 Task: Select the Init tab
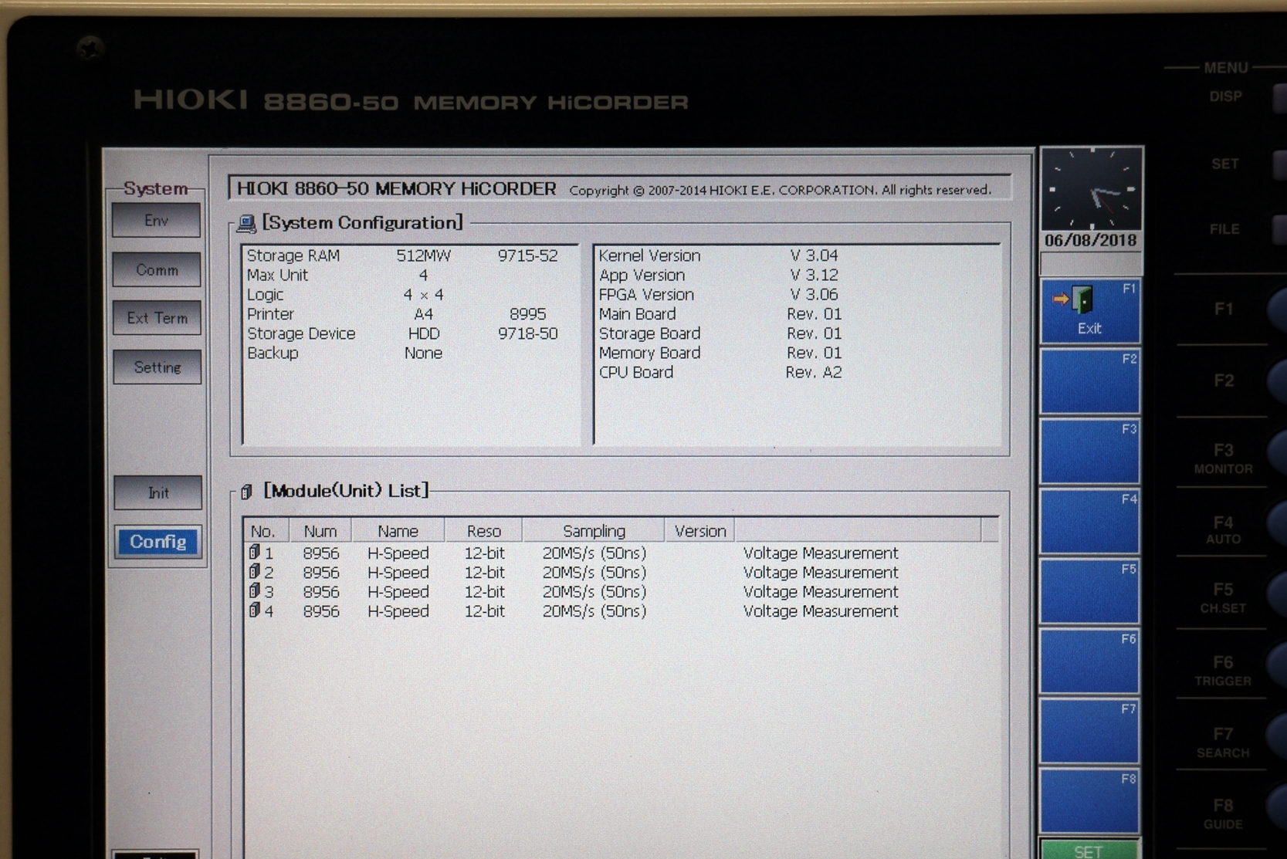[x=158, y=493]
